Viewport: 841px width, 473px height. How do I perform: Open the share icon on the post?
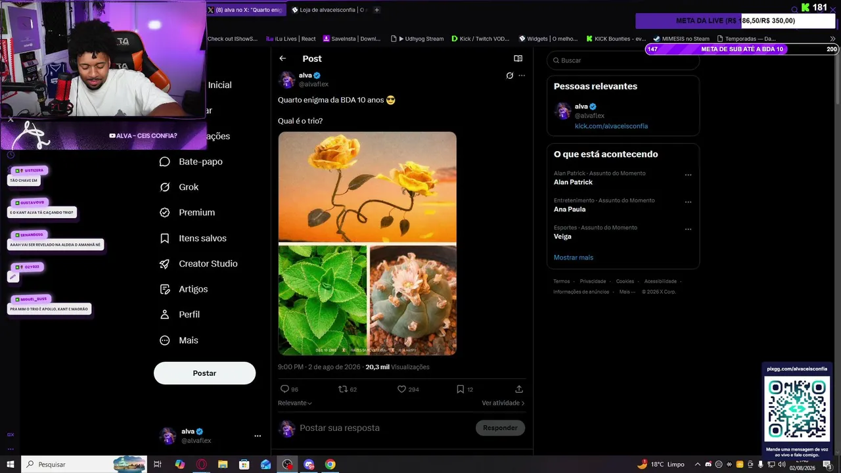pos(519,389)
